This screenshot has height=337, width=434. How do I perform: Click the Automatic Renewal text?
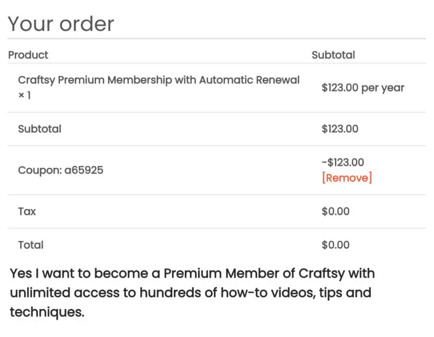click(249, 80)
